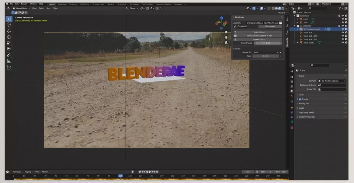Select the Move tool

click(9, 31)
